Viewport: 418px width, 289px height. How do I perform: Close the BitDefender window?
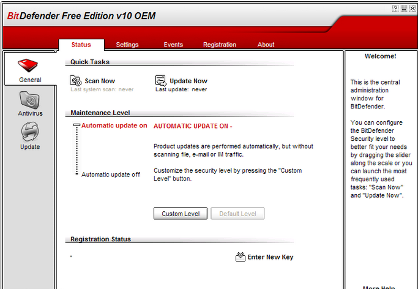tap(412, 9)
